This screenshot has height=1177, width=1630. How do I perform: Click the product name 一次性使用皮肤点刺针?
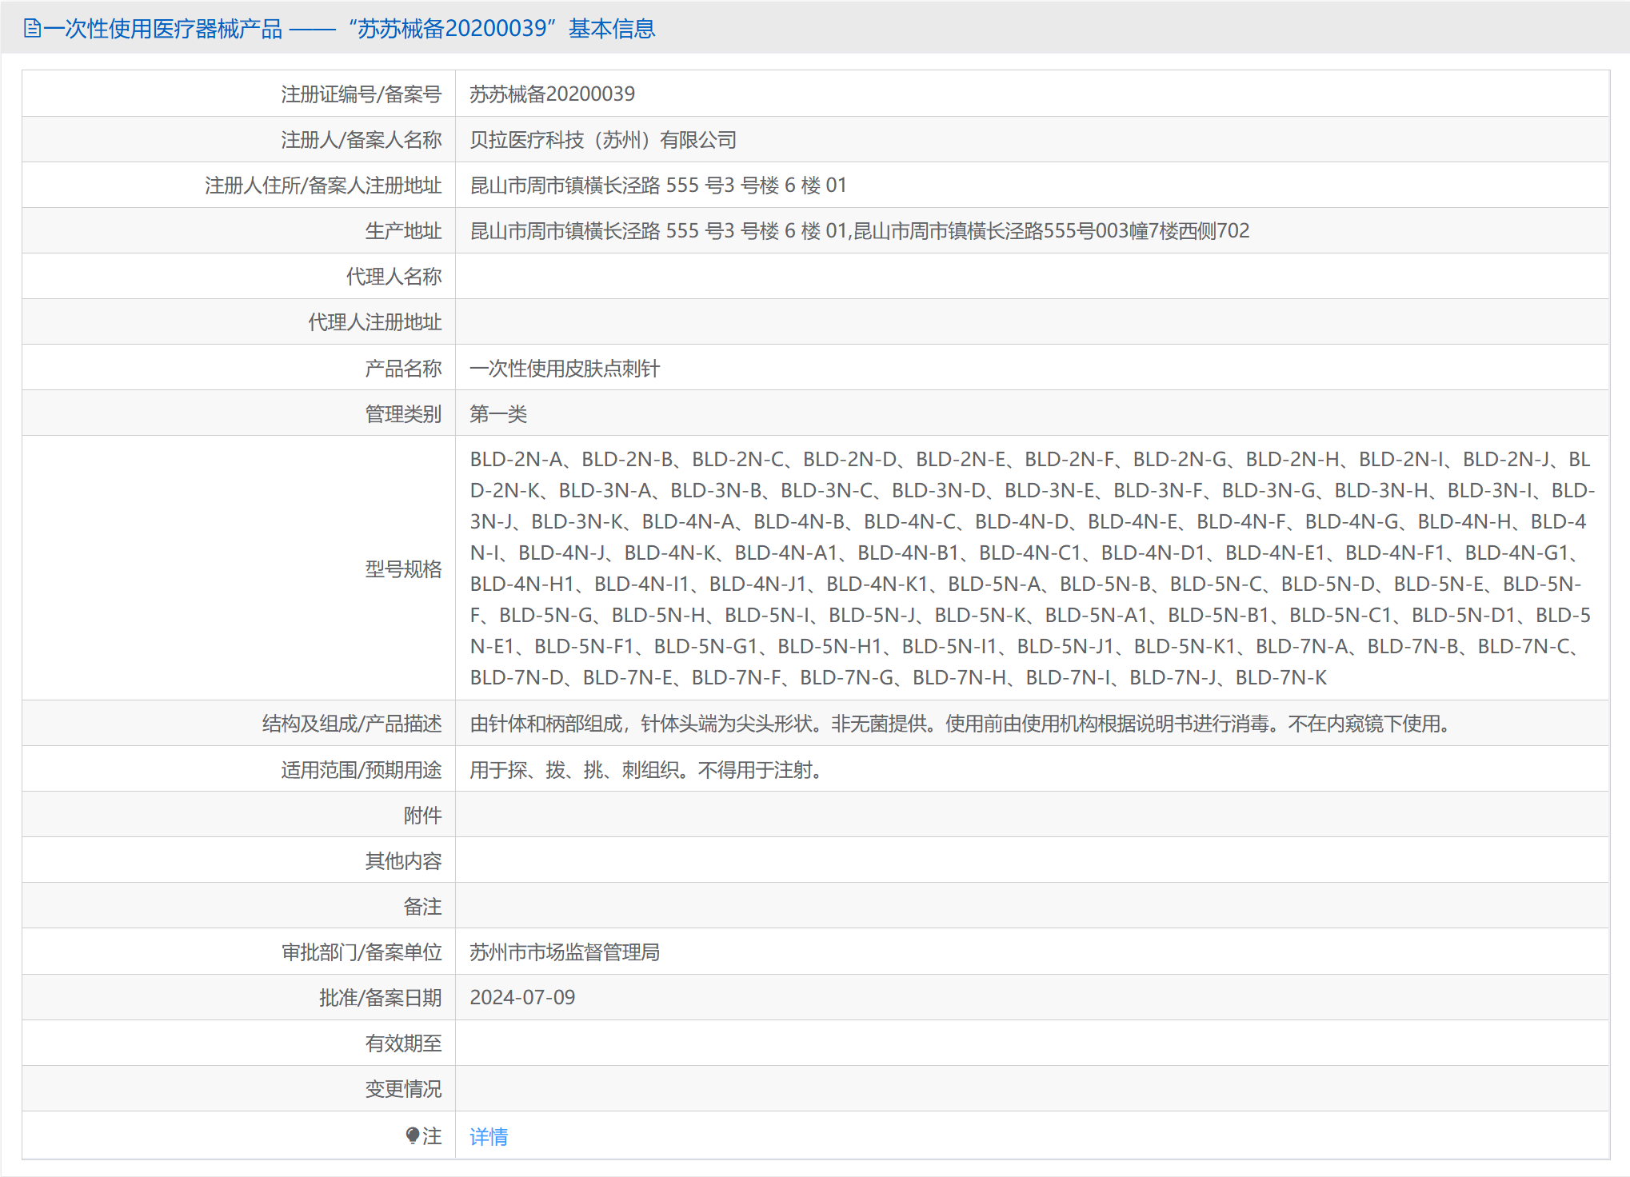(564, 369)
